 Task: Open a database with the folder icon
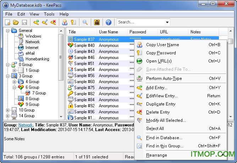(16, 22)
